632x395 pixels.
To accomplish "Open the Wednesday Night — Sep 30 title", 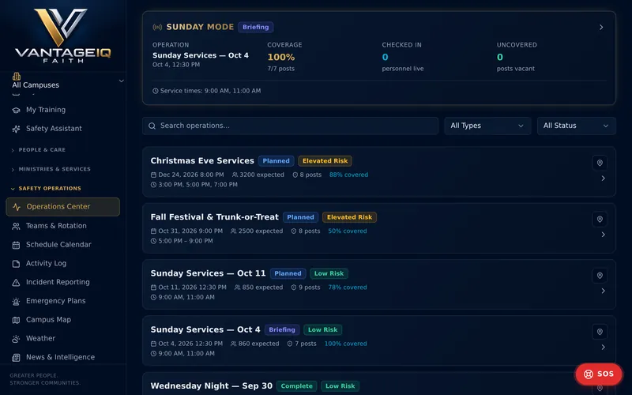I will pos(212,386).
